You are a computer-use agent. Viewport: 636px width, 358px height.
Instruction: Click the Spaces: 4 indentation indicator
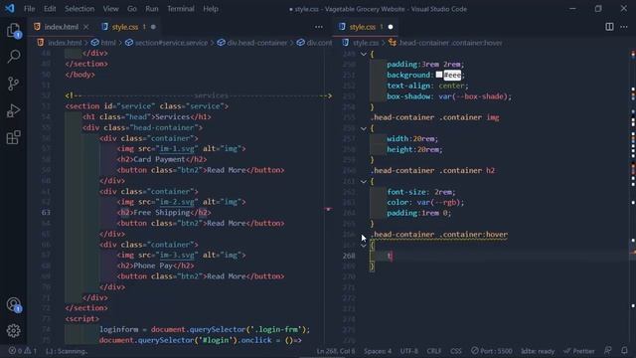pos(378,351)
